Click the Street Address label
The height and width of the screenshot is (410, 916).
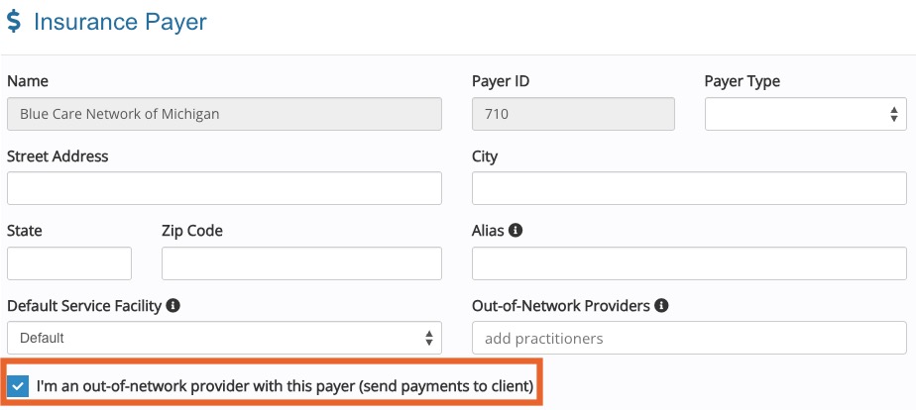57,156
